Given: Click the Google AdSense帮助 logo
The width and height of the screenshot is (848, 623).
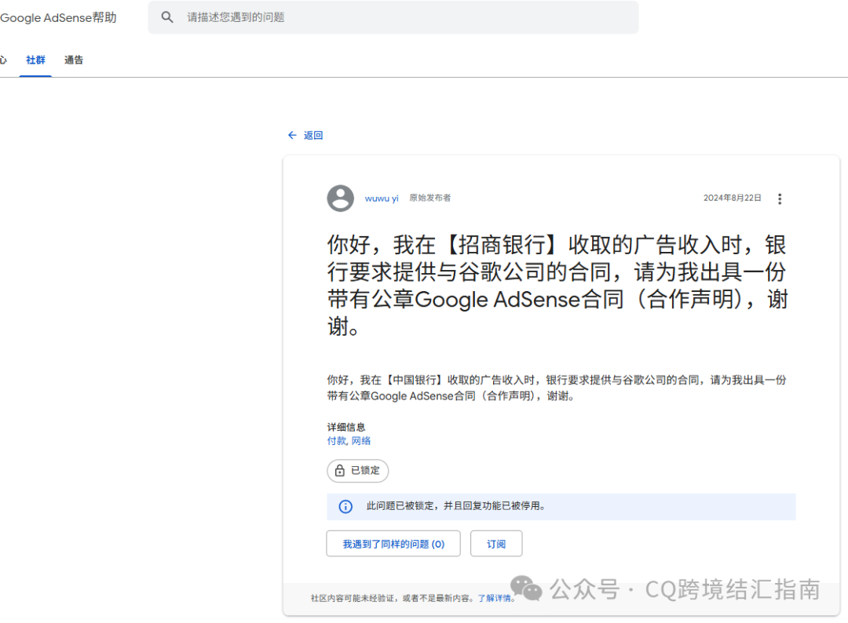Looking at the screenshot, I should [x=59, y=16].
